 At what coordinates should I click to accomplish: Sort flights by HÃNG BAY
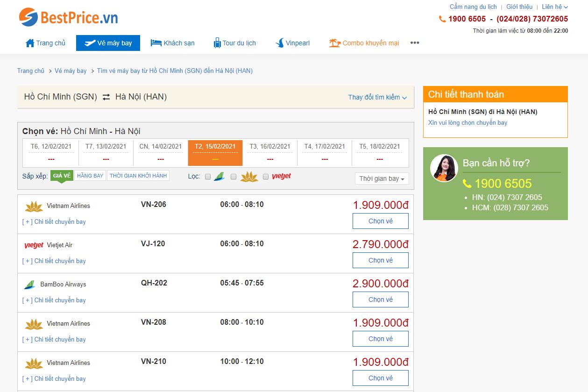tap(90, 176)
